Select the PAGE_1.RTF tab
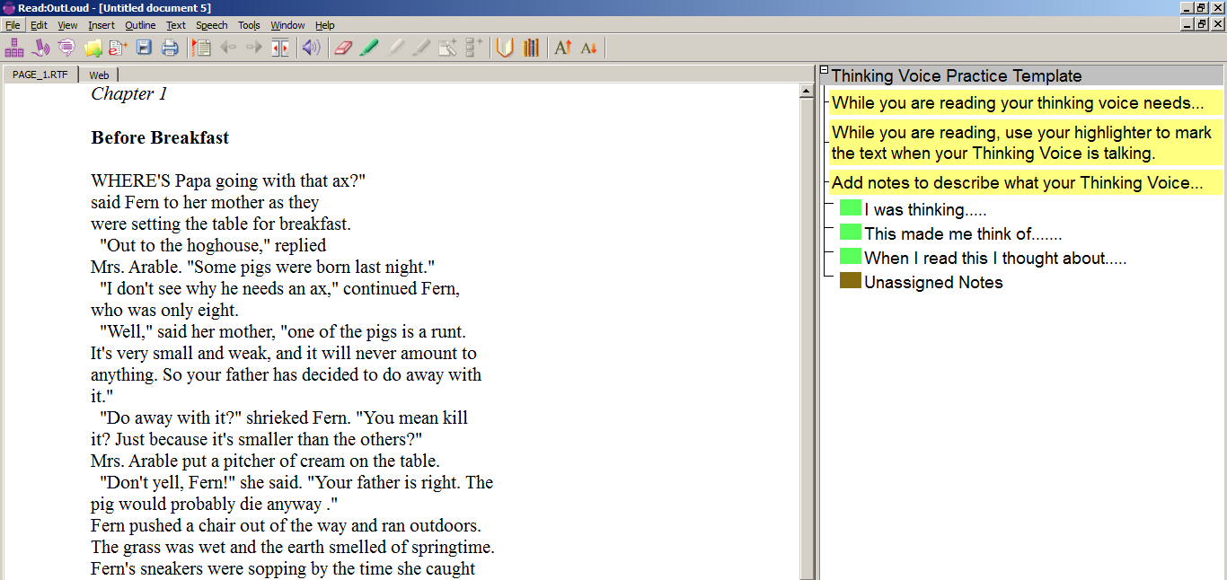1227x580 pixels. pos(40,75)
